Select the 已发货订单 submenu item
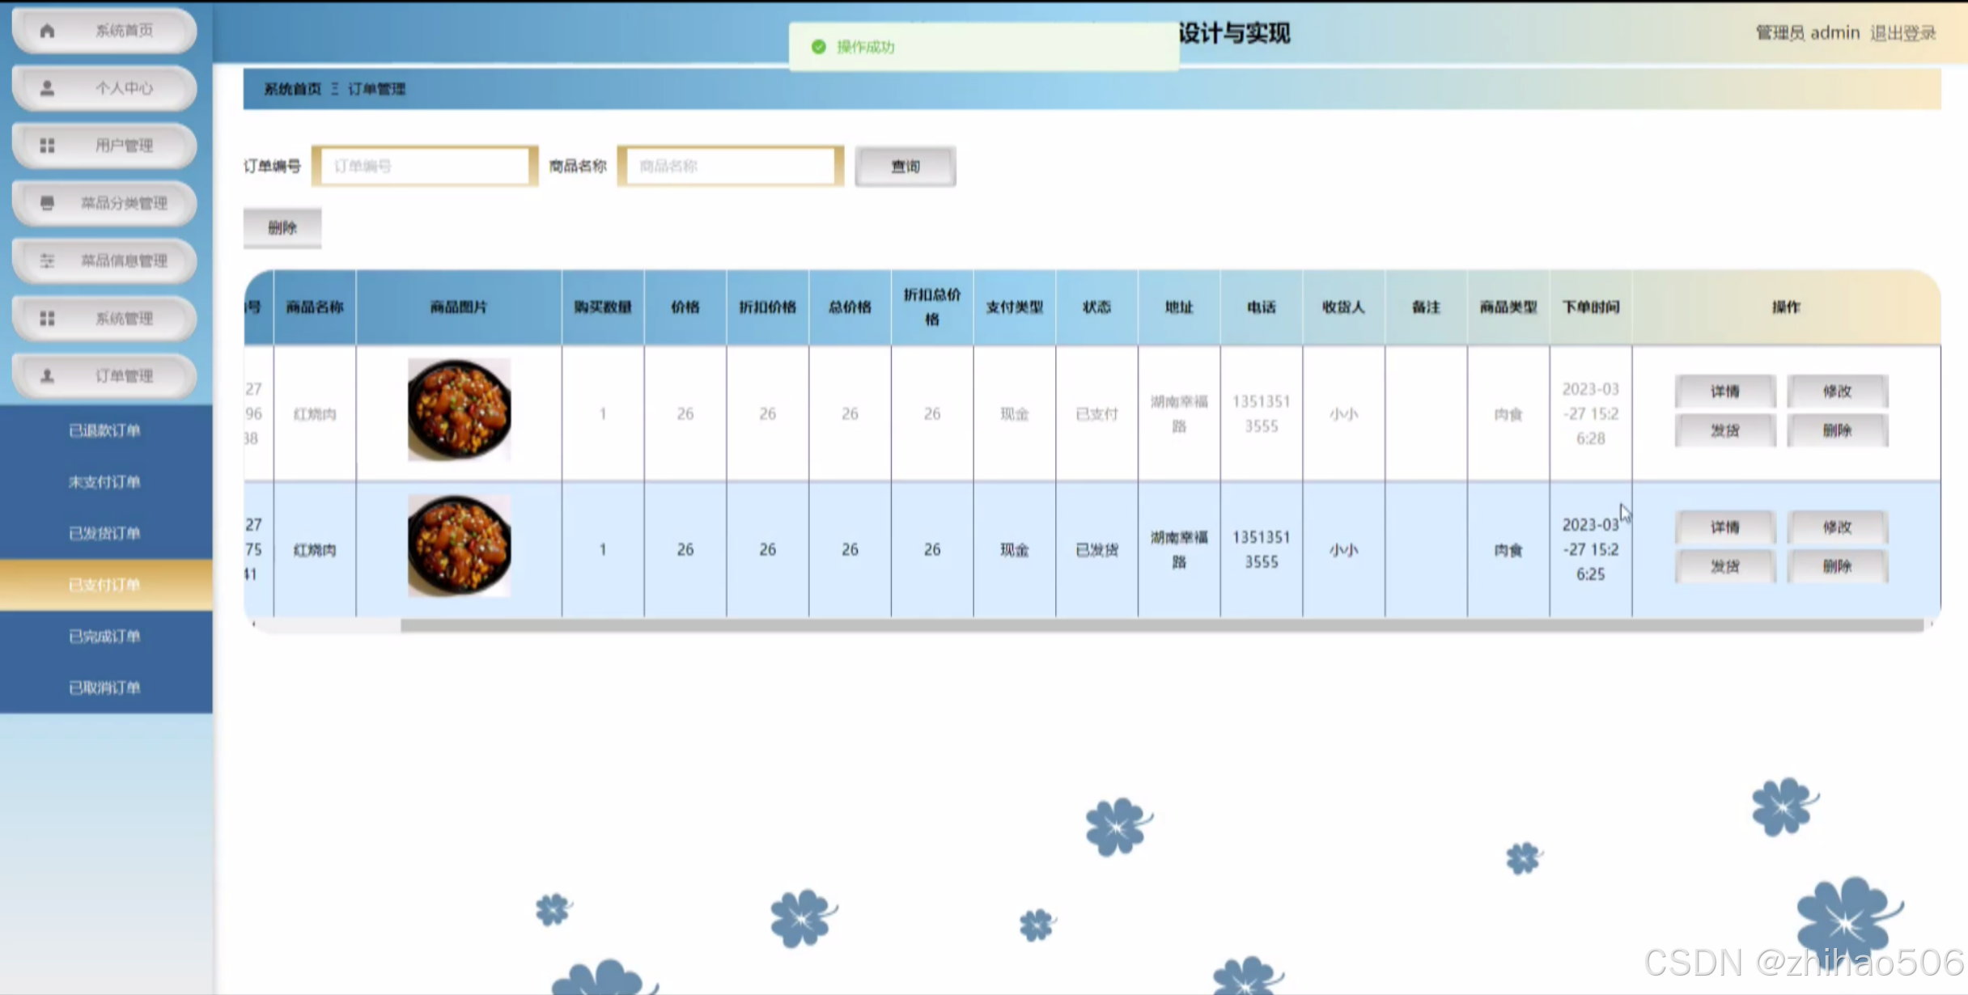1968x995 pixels. [105, 533]
